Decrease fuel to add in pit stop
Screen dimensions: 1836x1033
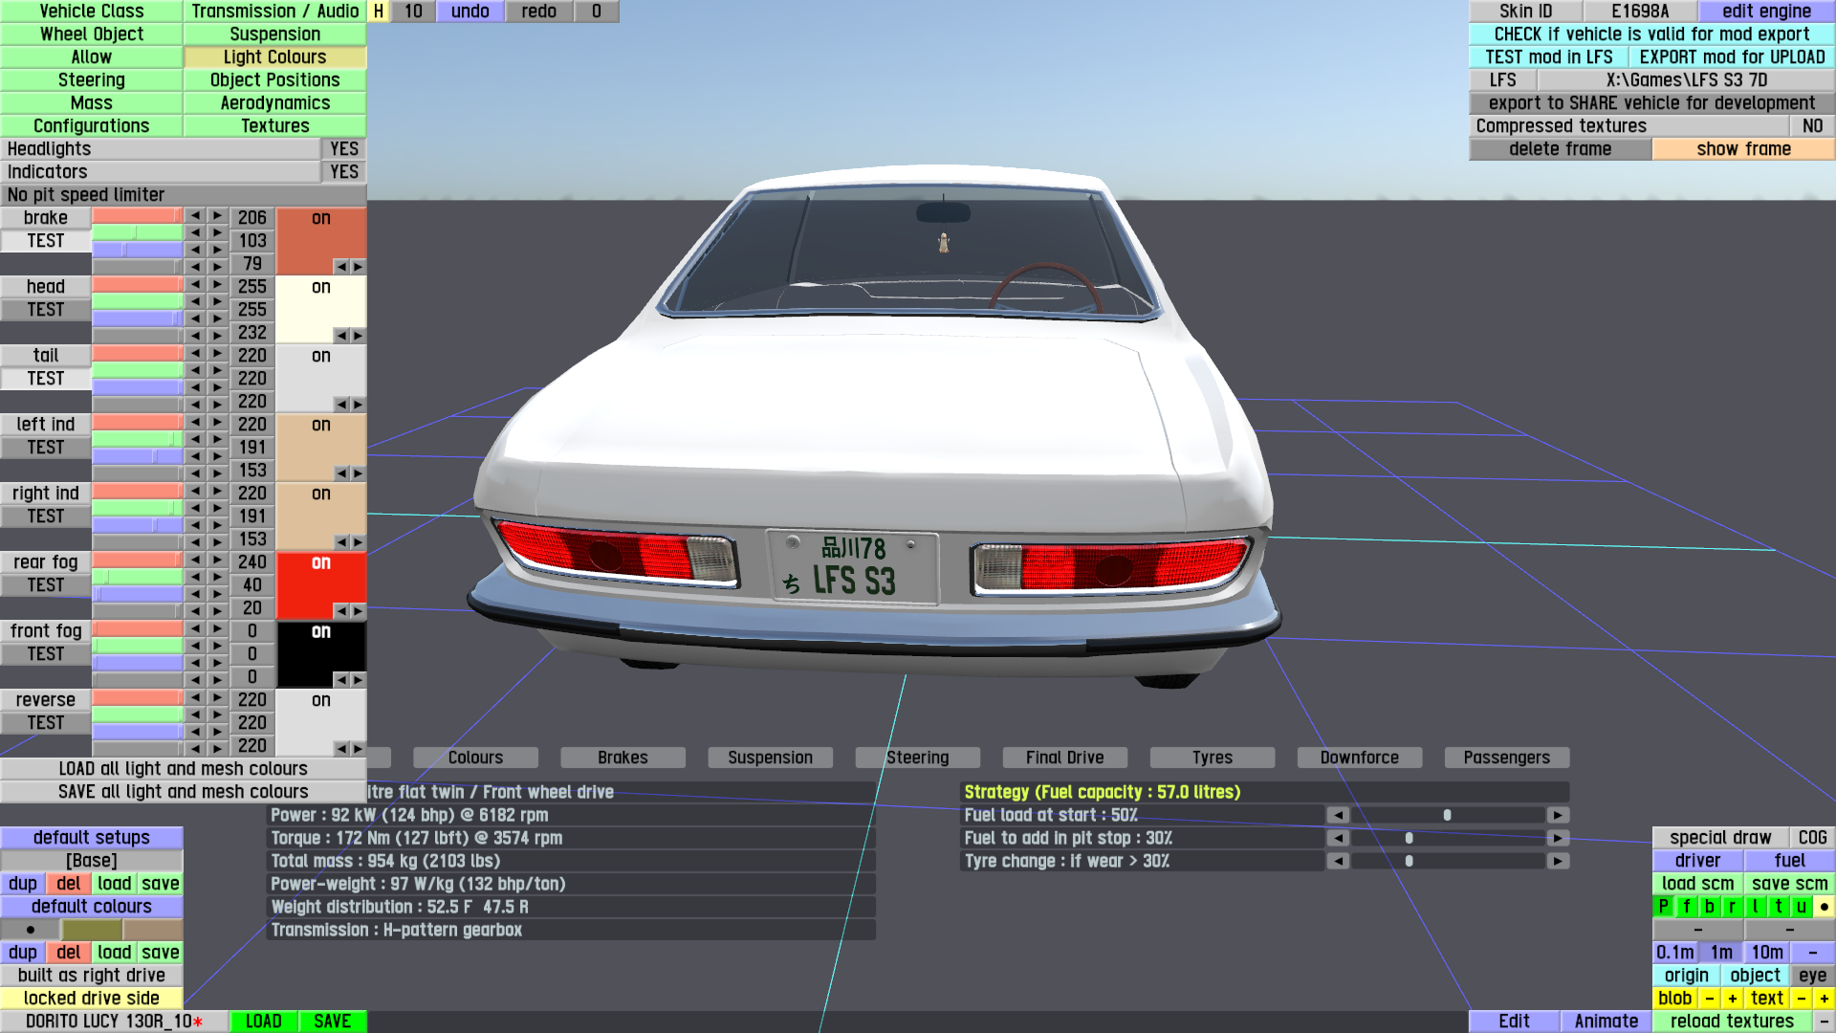point(1338,838)
